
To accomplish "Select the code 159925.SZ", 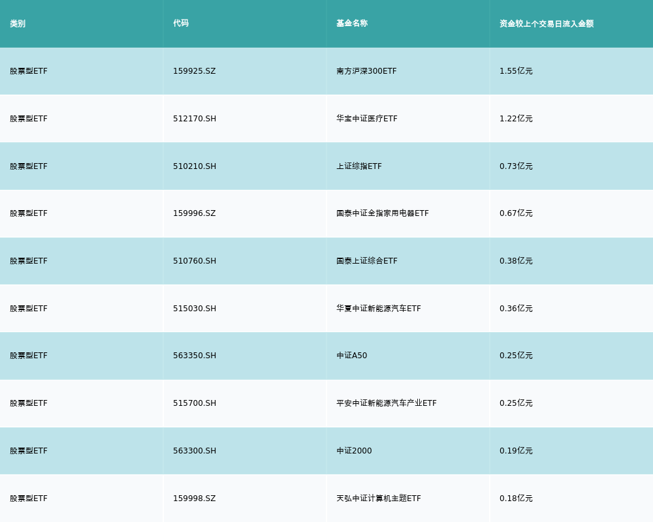I will coord(195,71).
